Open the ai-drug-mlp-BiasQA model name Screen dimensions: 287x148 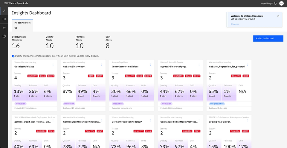pyautogui.click(x=220, y=122)
